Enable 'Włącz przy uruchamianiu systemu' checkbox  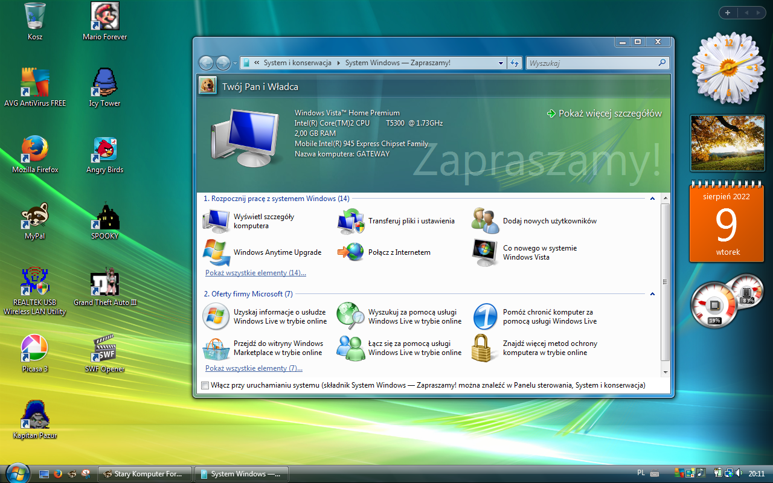pyautogui.click(x=205, y=385)
